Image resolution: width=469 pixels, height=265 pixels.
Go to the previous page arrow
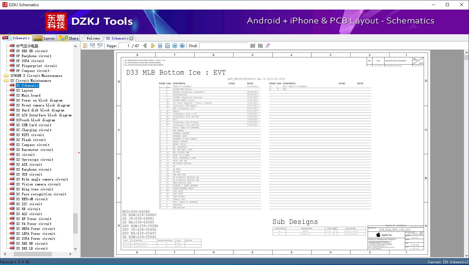(145, 46)
